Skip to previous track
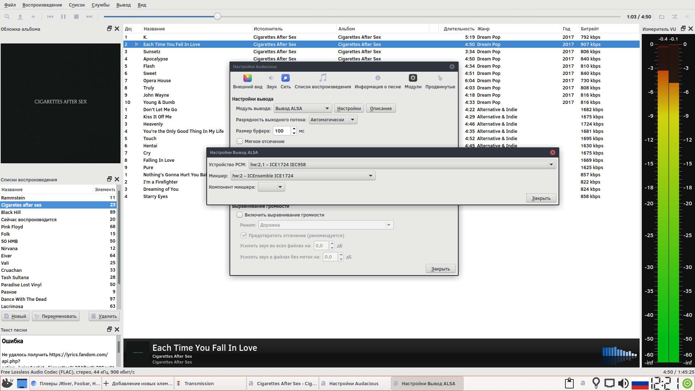Viewport: 695px width, 391px height. pos(50,17)
